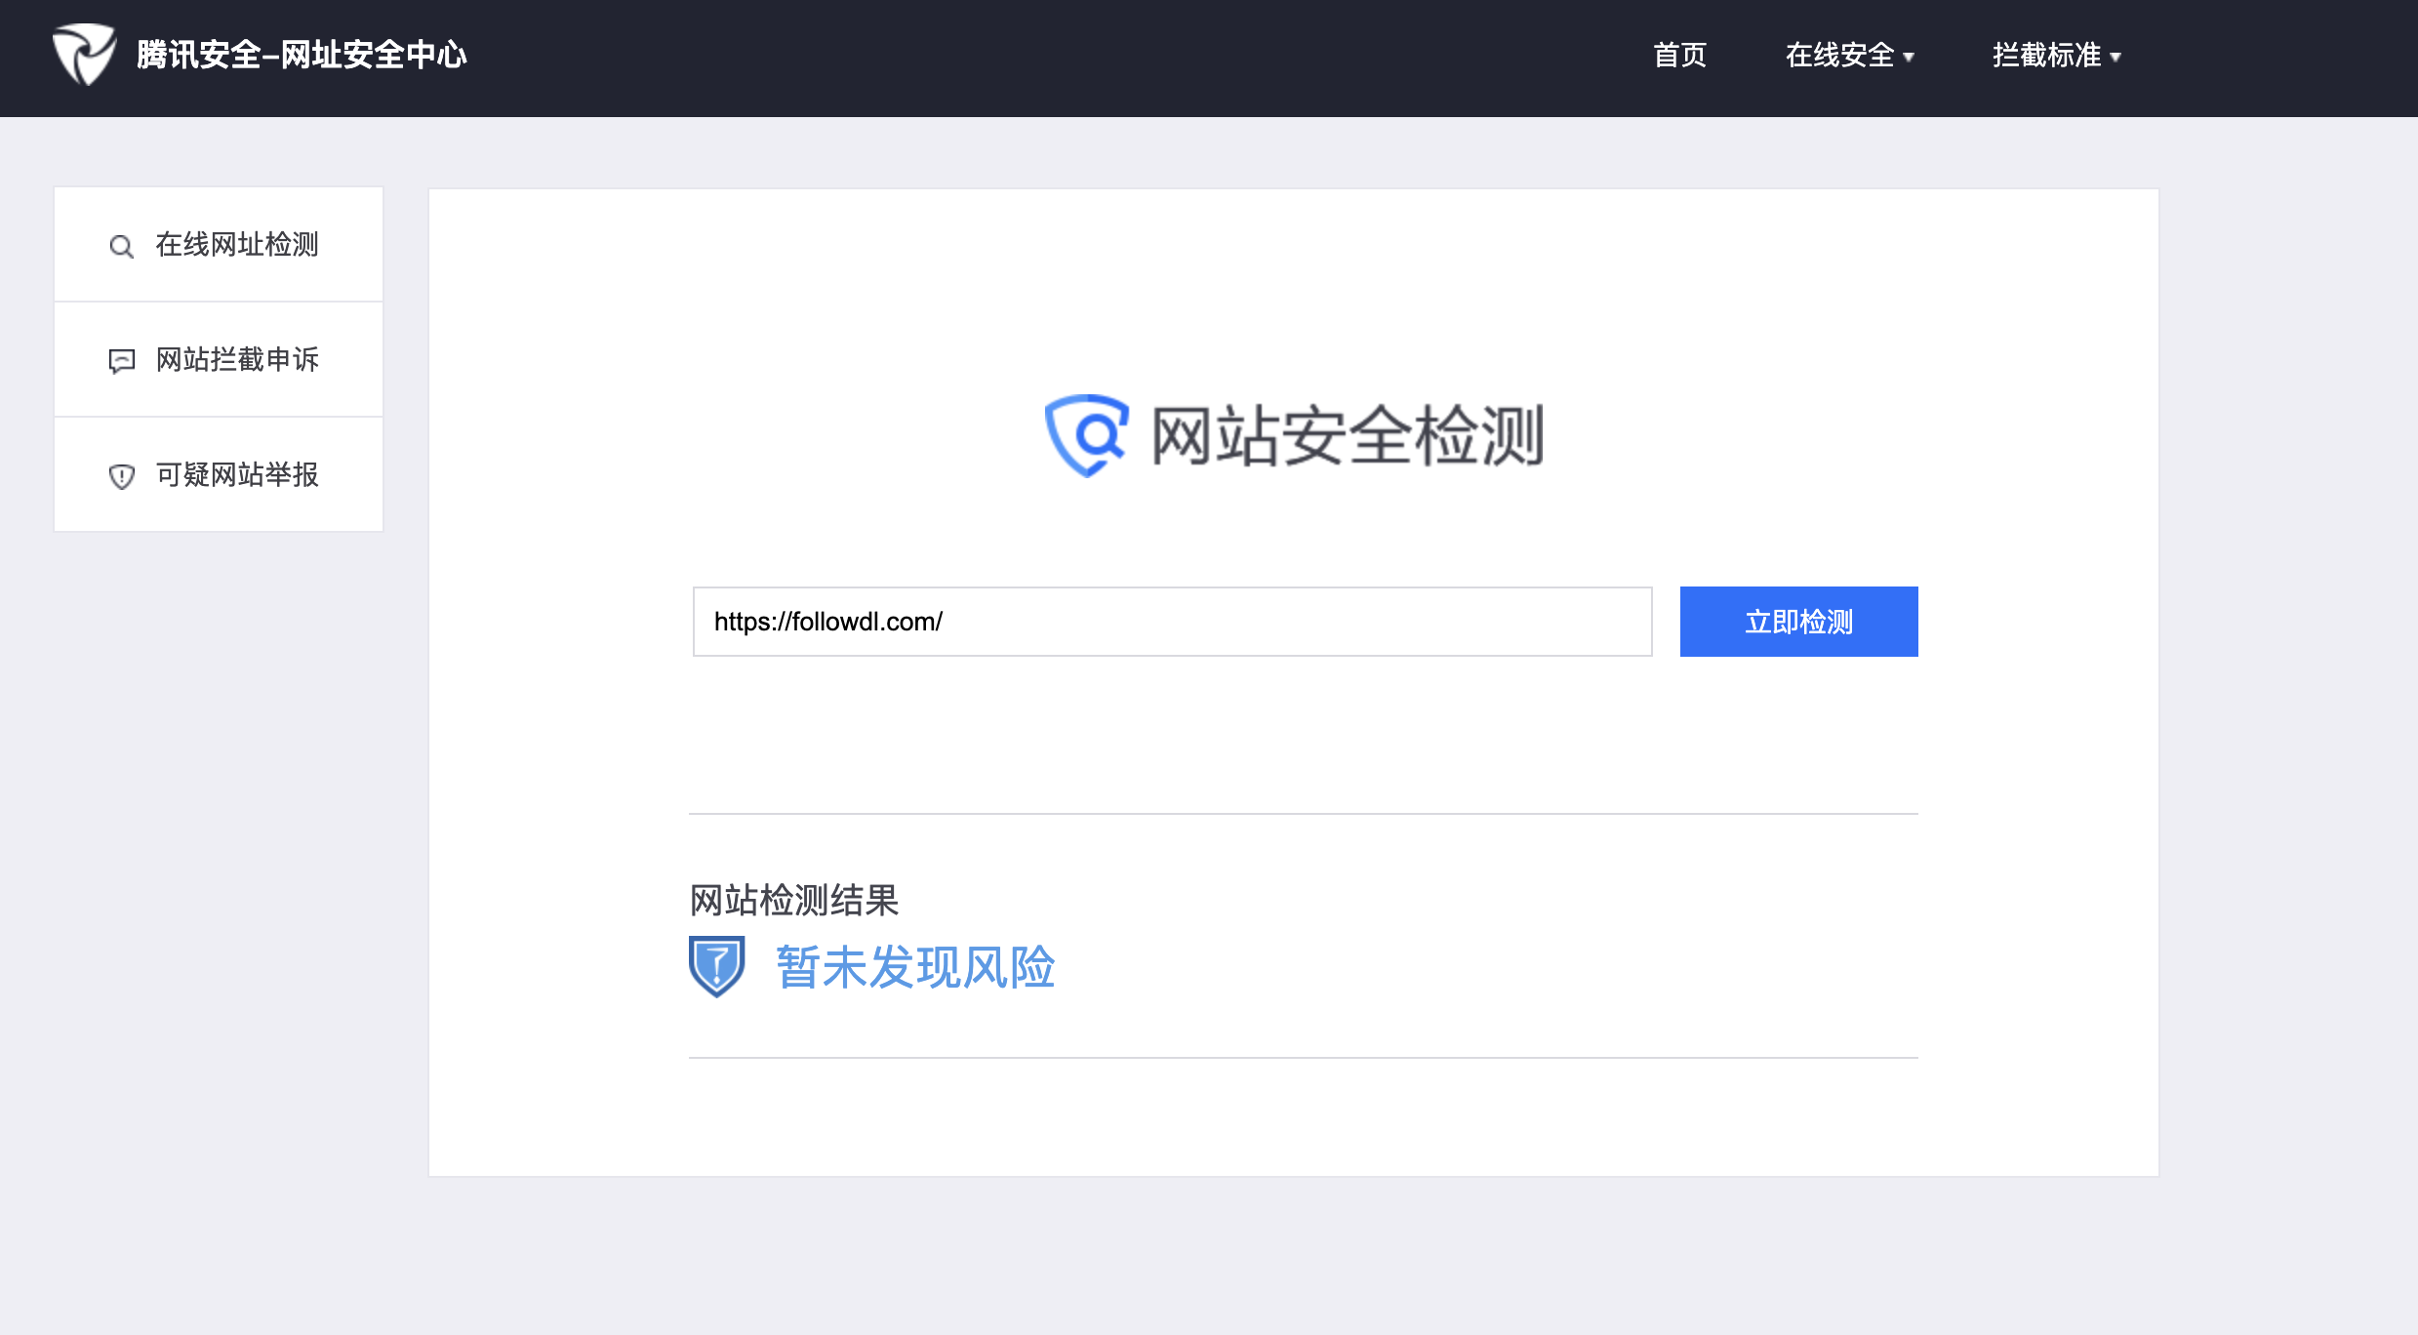Click the 腾讯安全-网址安全中心 title link

click(x=302, y=56)
